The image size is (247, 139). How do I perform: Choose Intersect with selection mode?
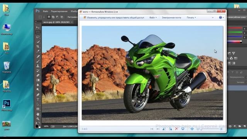(x=62, y=17)
